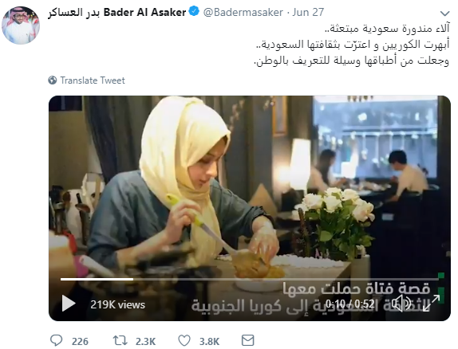Viewport: 458px width, 349px height.
Task: Mute the video using the speaker icon
Action: click(x=401, y=304)
